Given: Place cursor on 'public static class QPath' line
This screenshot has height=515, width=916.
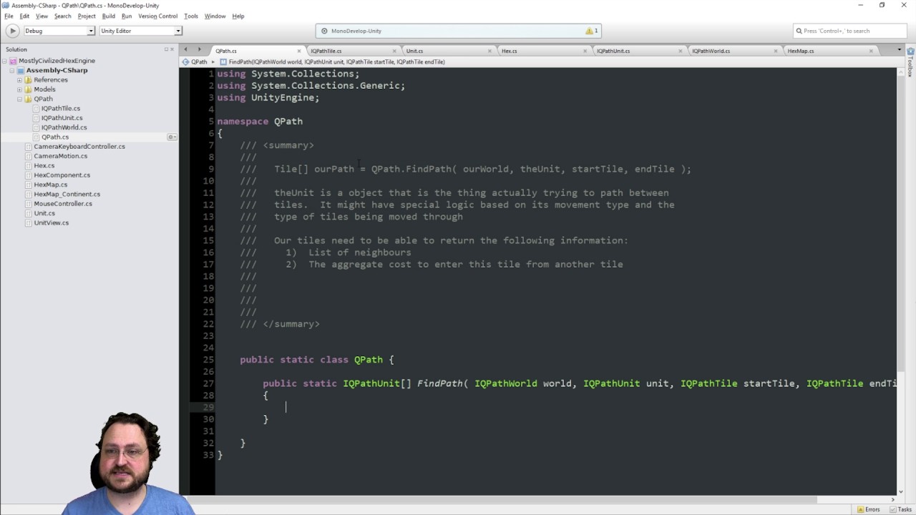Looking at the screenshot, I should click(317, 360).
